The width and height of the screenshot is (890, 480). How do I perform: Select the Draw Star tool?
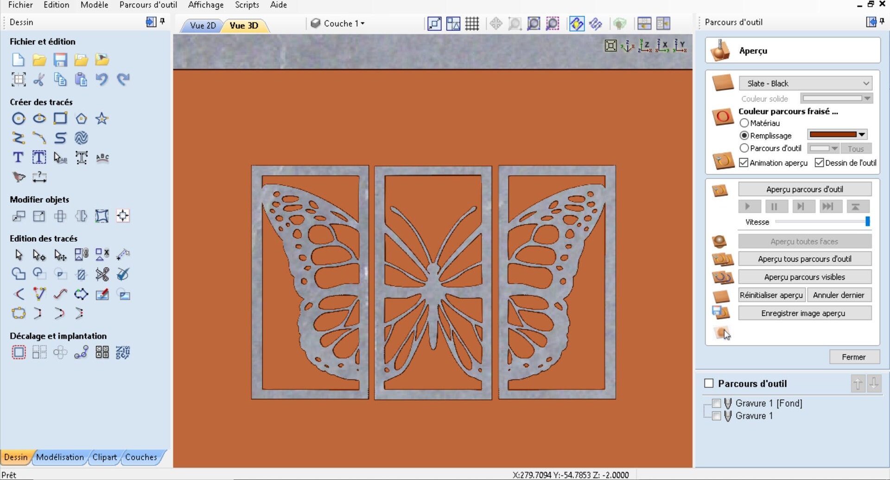[x=102, y=119]
